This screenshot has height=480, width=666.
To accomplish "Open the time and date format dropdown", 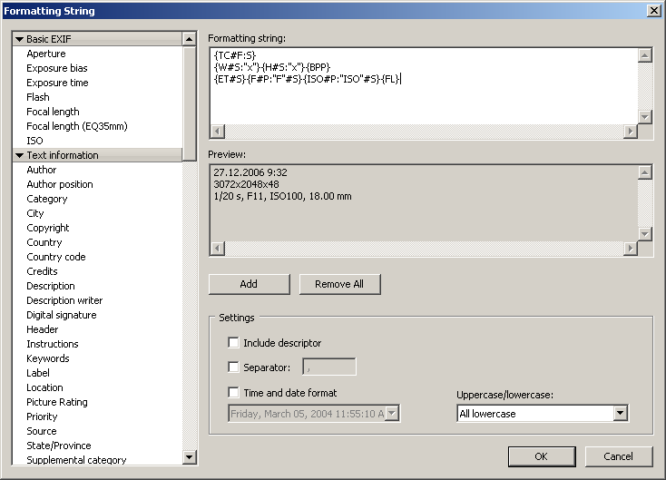I will 392,414.
